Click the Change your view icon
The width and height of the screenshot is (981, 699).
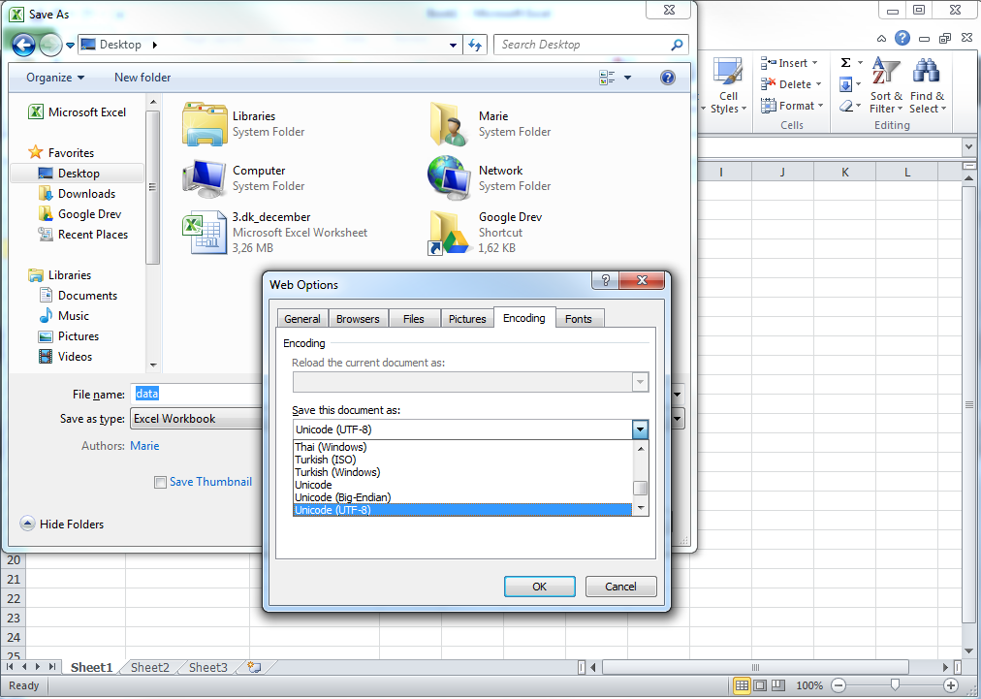click(x=607, y=78)
